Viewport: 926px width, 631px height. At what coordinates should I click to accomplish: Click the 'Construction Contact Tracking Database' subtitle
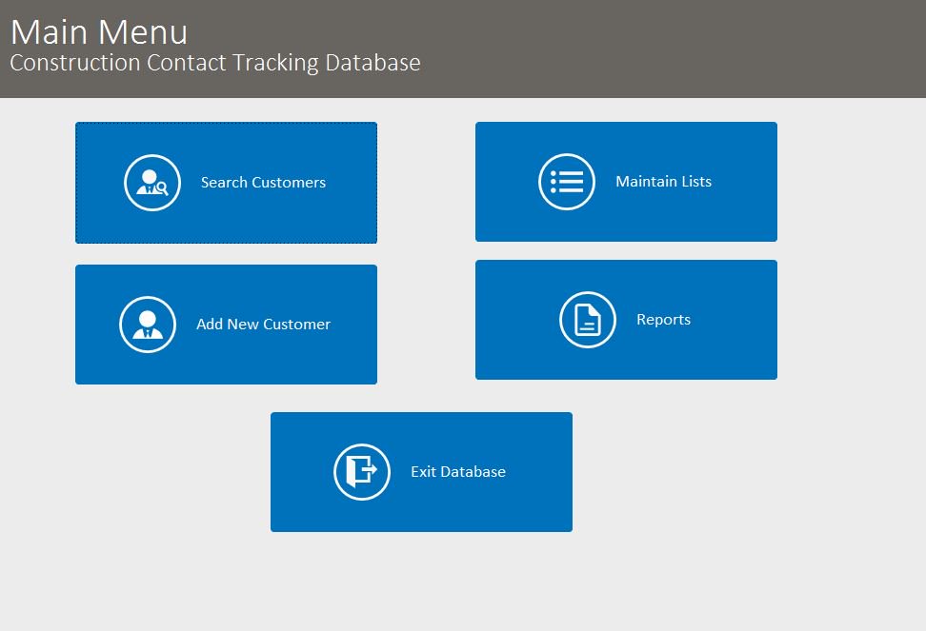pos(214,63)
